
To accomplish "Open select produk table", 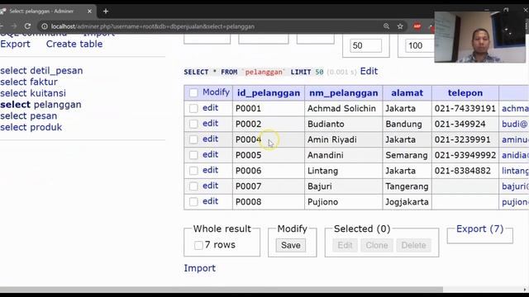I will [31, 127].
